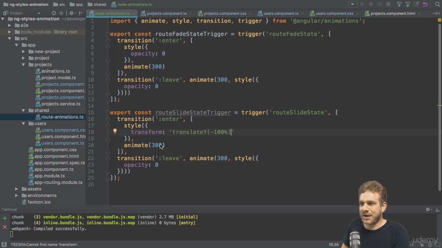Click ng-styles-animation breadcrumb
The height and width of the screenshot is (248, 442).
26,4
